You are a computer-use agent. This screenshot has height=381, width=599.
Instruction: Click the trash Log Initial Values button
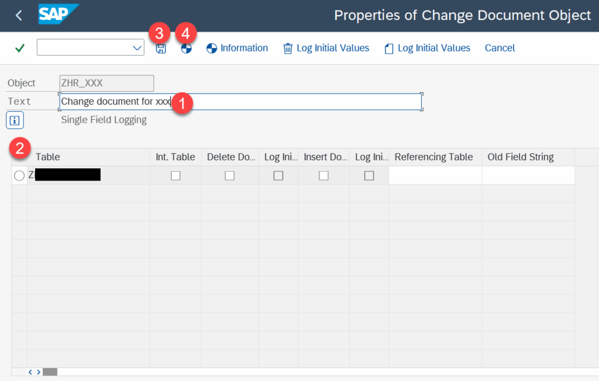coord(326,48)
